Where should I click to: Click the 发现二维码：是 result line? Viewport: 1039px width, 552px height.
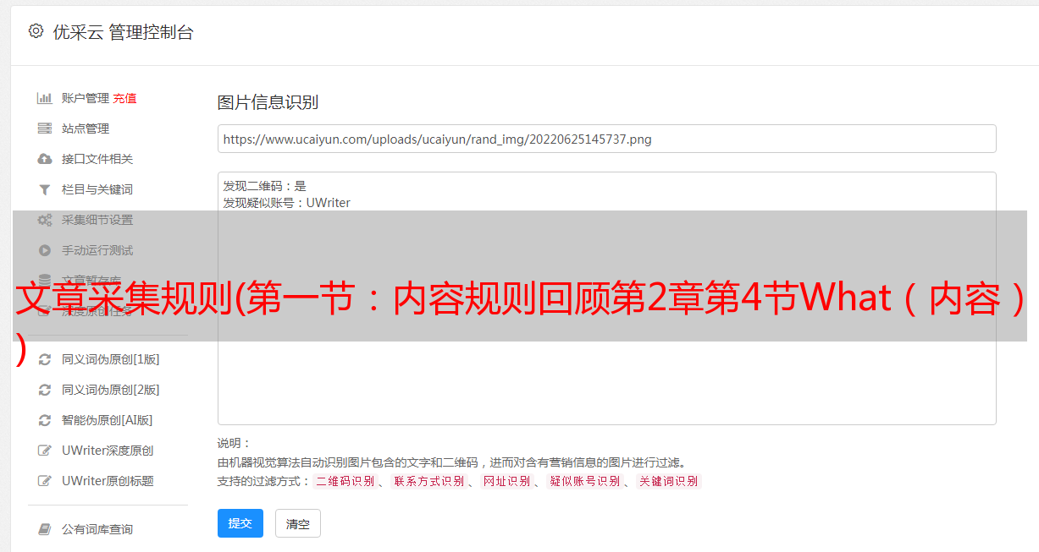[264, 186]
